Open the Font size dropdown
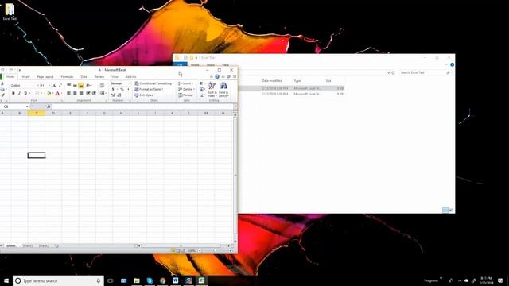 pos(49,85)
